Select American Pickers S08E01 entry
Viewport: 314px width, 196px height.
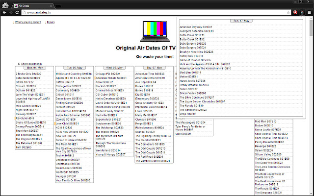pos(111,78)
